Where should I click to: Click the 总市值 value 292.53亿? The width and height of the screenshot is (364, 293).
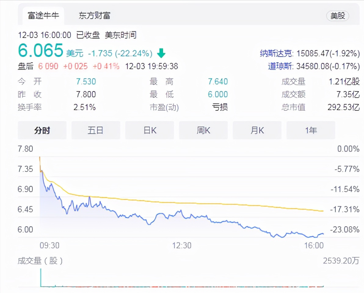(344, 107)
